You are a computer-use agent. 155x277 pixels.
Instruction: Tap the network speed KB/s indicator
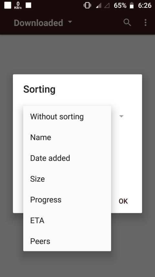click(18, 6)
